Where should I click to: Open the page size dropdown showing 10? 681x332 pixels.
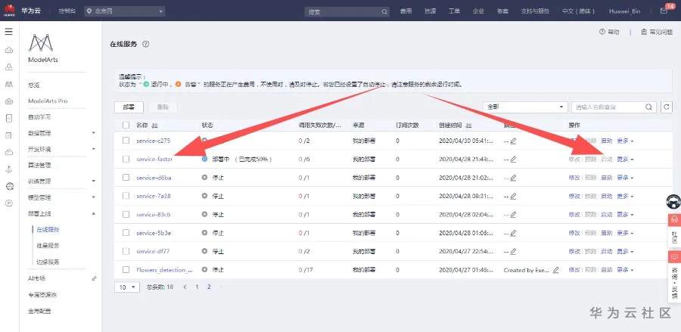point(127,287)
